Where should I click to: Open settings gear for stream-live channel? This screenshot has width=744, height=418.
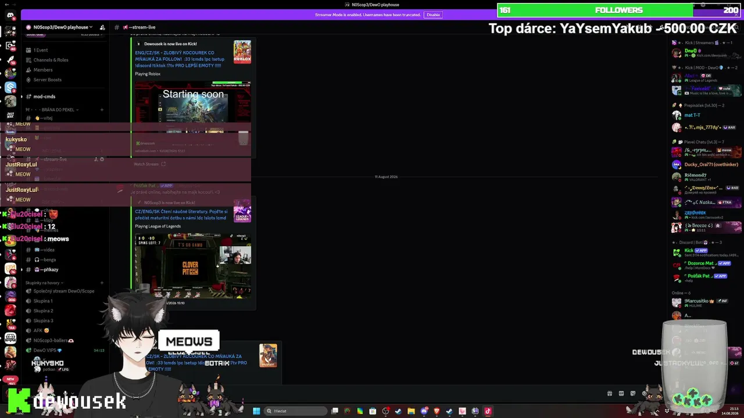(x=102, y=159)
